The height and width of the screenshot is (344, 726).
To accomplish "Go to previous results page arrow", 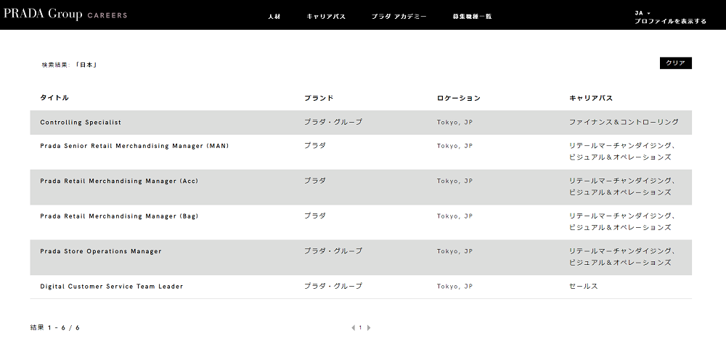I will [354, 328].
